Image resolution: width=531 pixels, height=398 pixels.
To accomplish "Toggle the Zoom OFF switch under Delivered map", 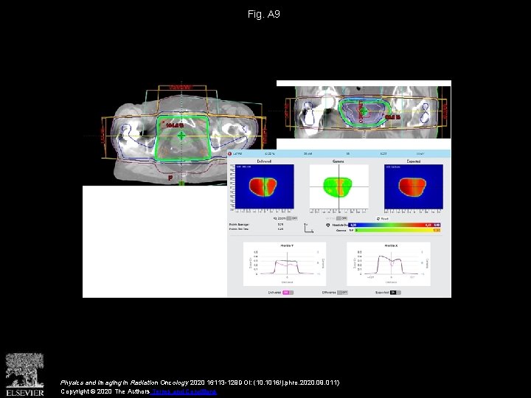I will tap(292, 219).
